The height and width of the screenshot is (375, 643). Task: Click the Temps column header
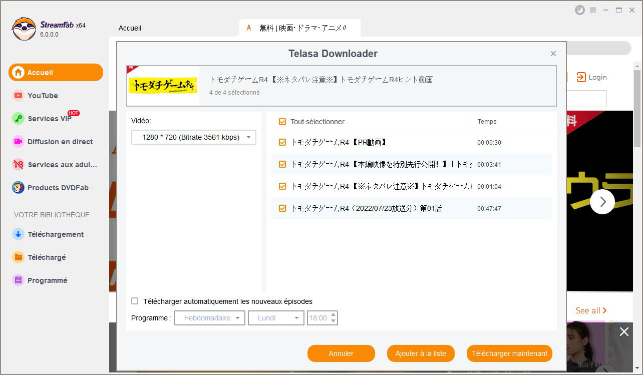487,122
